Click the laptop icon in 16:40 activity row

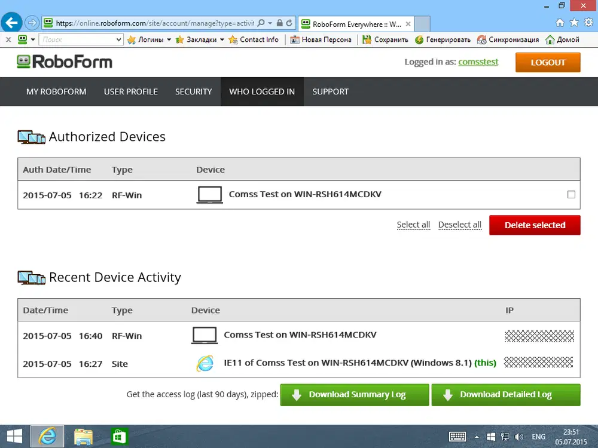pyautogui.click(x=205, y=335)
